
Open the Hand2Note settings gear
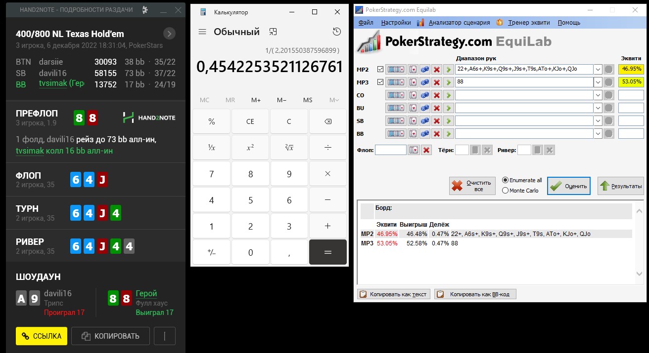[144, 10]
